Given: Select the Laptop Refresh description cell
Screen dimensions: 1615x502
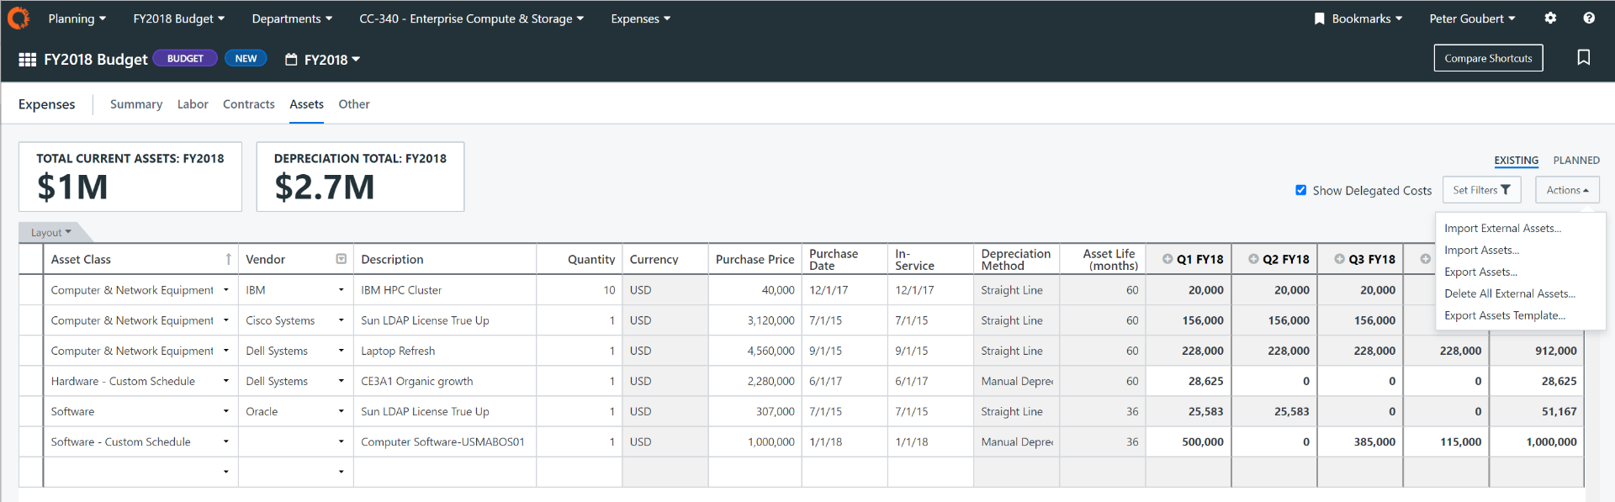Looking at the screenshot, I should 445,351.
